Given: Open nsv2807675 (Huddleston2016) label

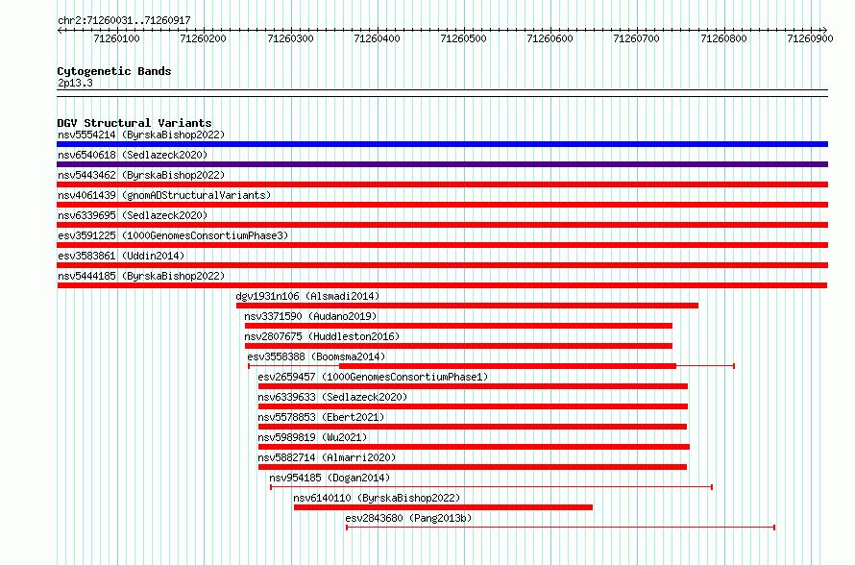Looking at the screenshot, I should tap(322, 336).
